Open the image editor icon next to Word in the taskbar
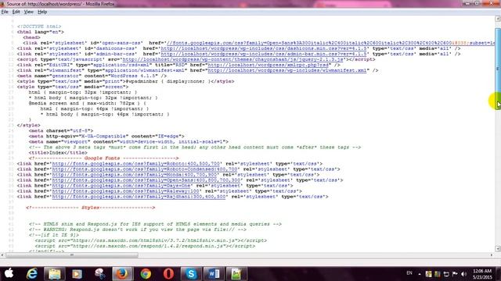 click(236, 274)
